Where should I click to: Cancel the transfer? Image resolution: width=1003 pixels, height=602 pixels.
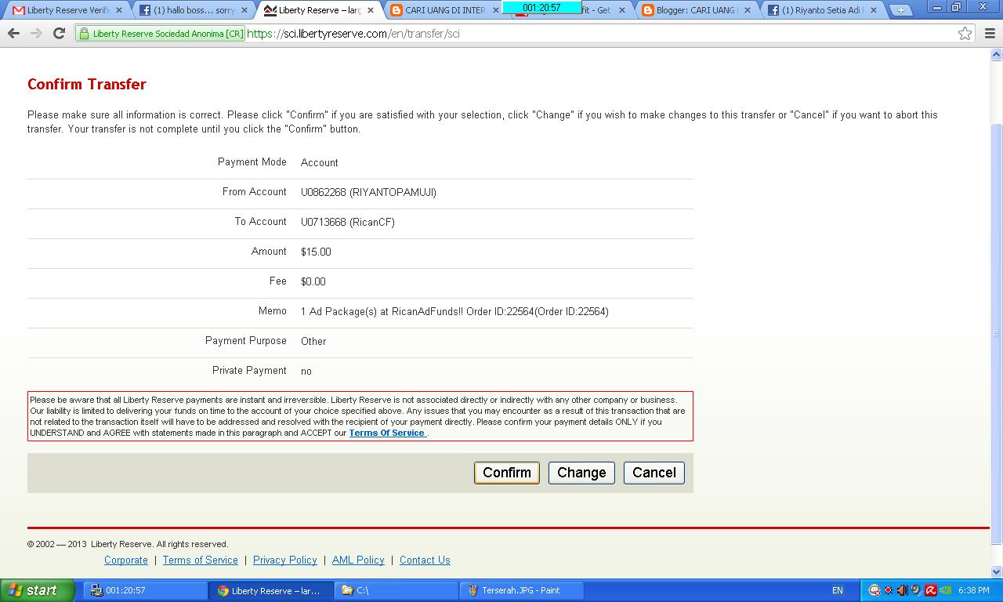654,473
